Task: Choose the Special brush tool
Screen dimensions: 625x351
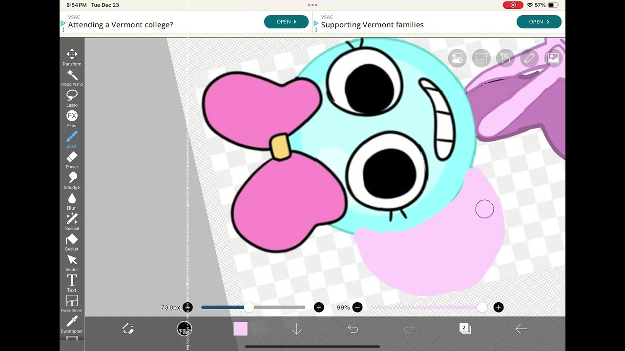Action: pos(72,222)
